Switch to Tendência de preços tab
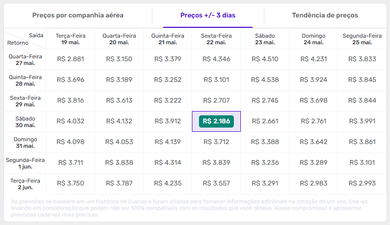Screen dimensions: 390x225 (325, 15)
